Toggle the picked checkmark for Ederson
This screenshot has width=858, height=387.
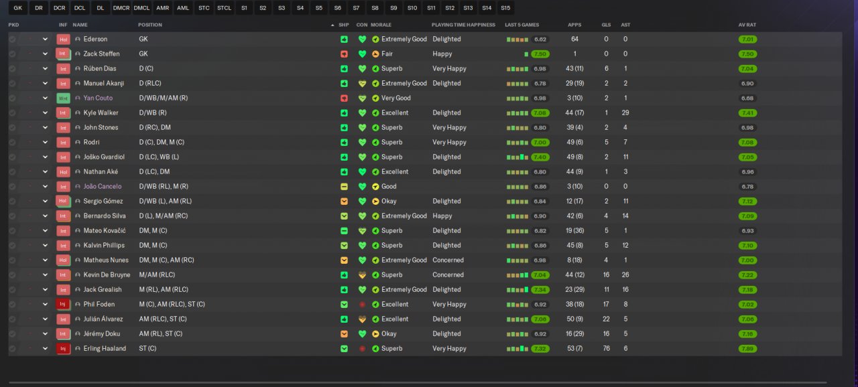point(12,39)
